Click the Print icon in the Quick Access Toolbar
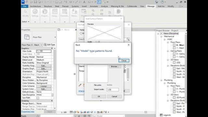 tap(57, 2)
